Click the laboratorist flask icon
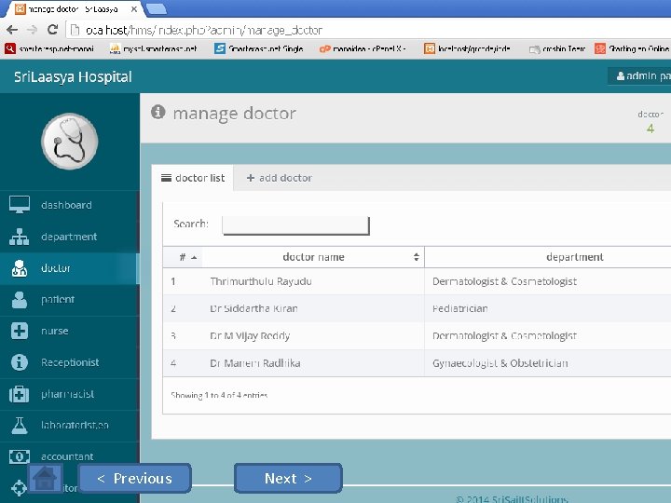Image resolution: width=671 pixels, height=503 pixels. tap(20, 425)
